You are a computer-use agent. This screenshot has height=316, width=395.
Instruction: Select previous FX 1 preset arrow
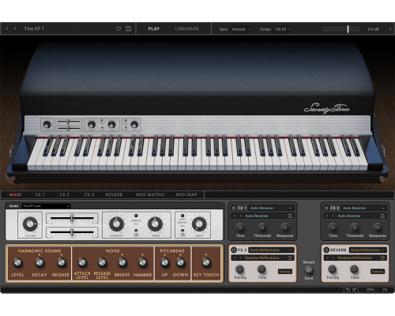pos(235,216)
